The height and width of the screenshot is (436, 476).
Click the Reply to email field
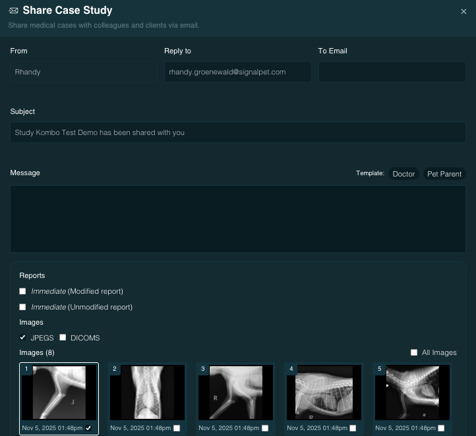(x=237, y=72)
